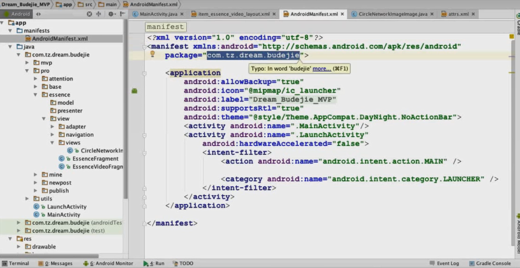520x268 pixels.
Task: Expand the attention package
Action: point(36,78)
